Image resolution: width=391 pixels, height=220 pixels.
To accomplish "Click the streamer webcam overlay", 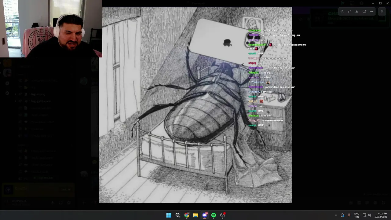I will point(51,29).
